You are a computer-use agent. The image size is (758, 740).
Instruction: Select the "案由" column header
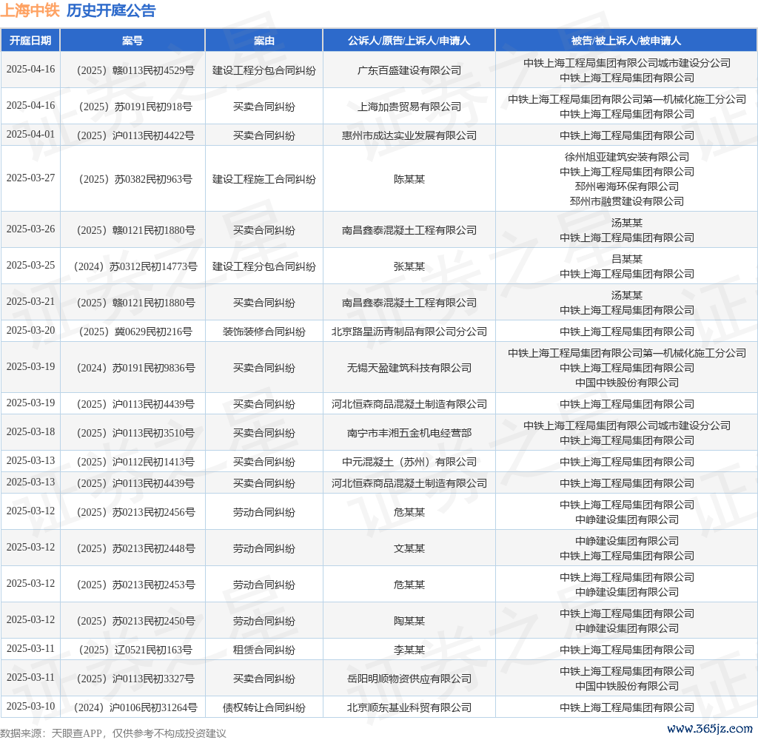point(264,41)
